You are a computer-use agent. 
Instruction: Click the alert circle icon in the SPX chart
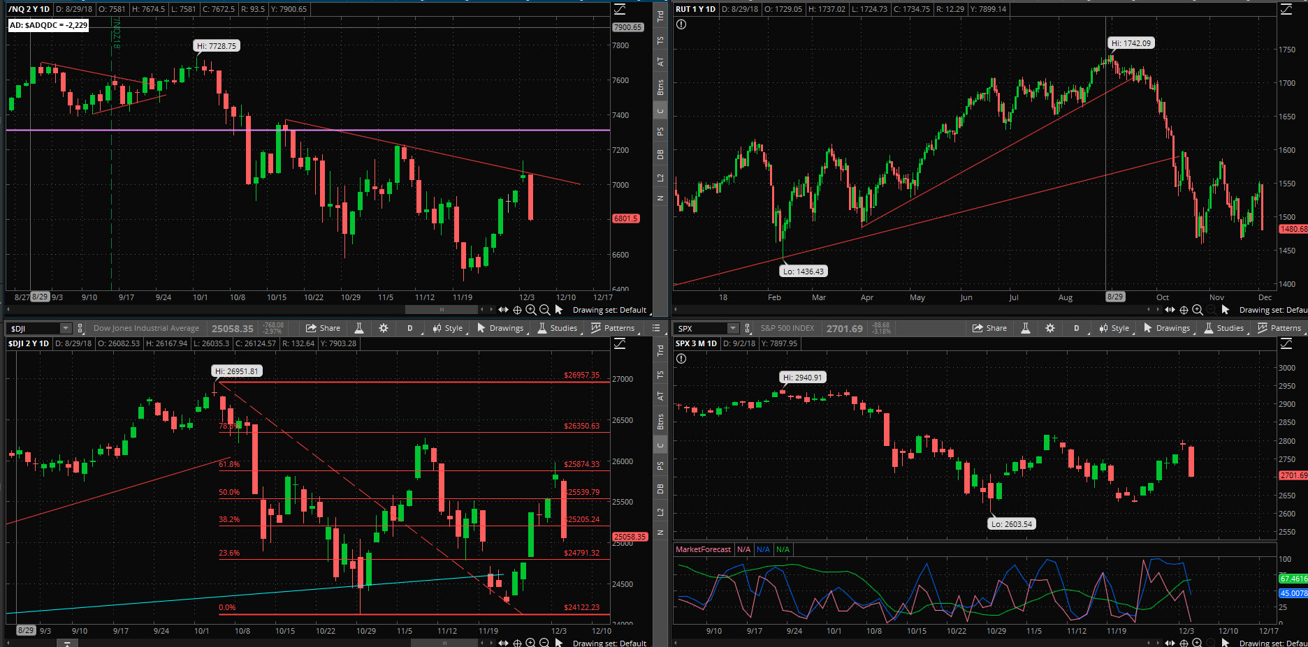click(681, 359)
